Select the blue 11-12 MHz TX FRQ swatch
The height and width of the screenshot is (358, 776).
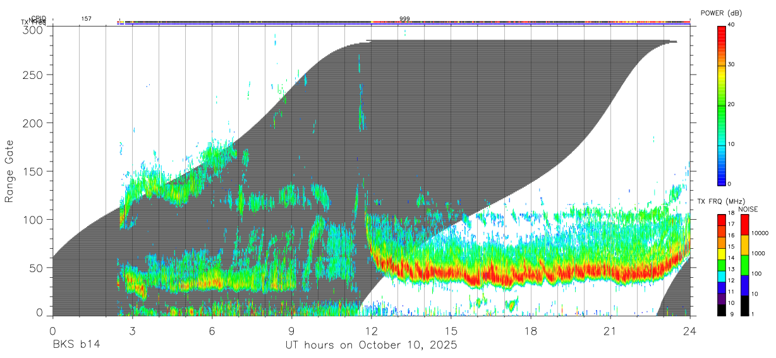coord(721,288)
